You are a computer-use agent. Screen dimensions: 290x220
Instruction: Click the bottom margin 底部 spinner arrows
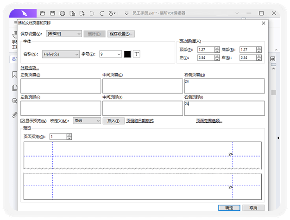click(259, 50)
